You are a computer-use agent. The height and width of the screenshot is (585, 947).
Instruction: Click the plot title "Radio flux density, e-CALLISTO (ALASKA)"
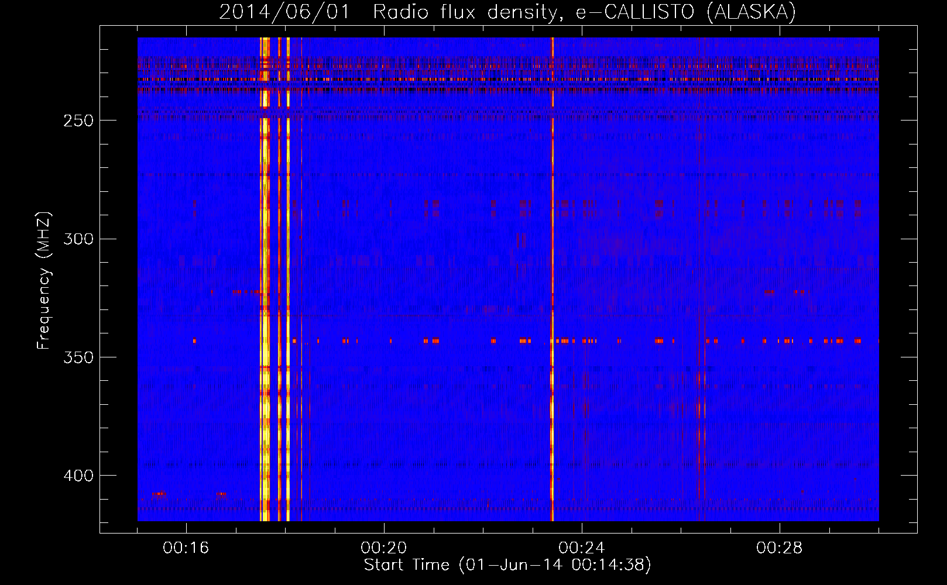point(584,12)
